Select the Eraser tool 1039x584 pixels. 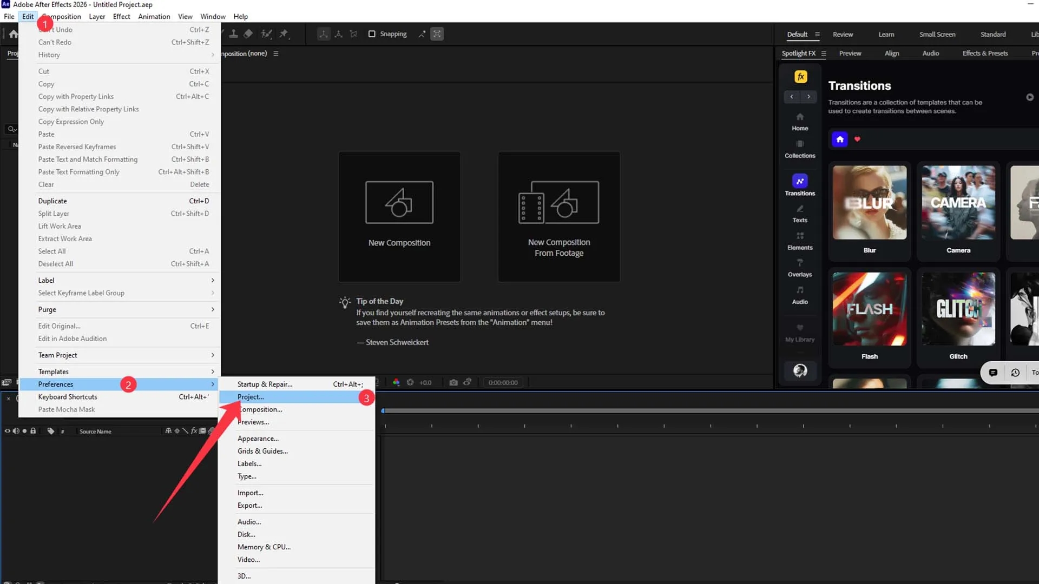(x=248, y=34)
